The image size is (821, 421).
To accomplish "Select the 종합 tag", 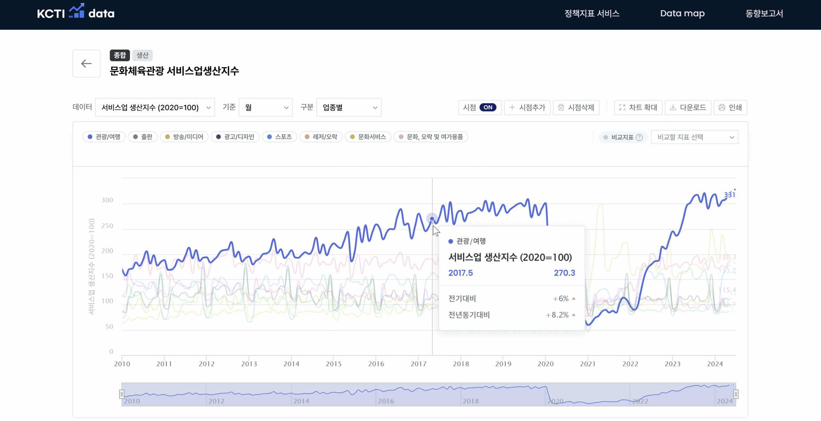I will 120,55.
